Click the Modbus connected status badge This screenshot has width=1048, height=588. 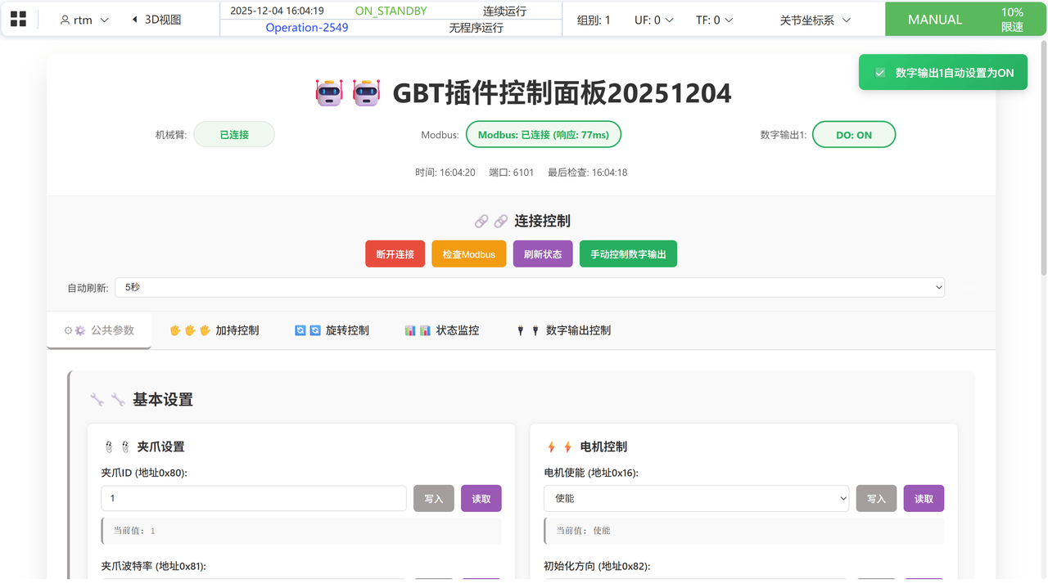pos(543,135)
